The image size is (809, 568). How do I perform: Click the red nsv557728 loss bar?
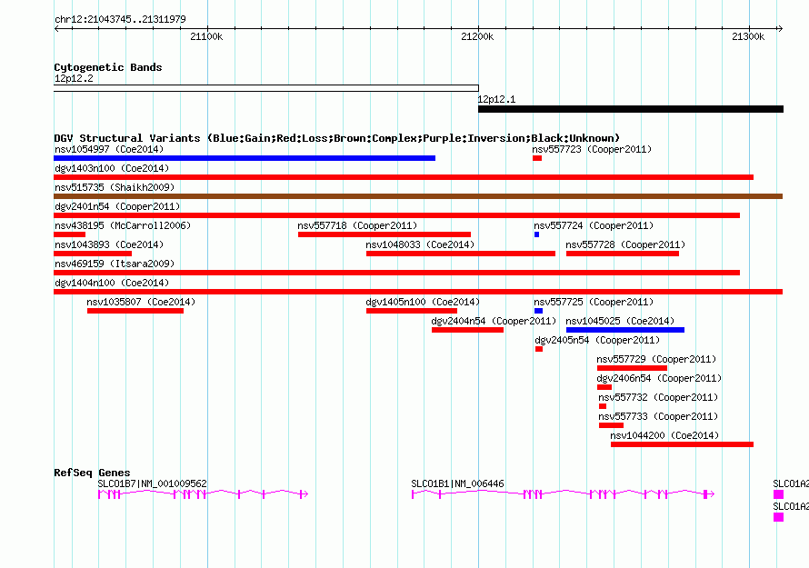[x=623, y=254]
